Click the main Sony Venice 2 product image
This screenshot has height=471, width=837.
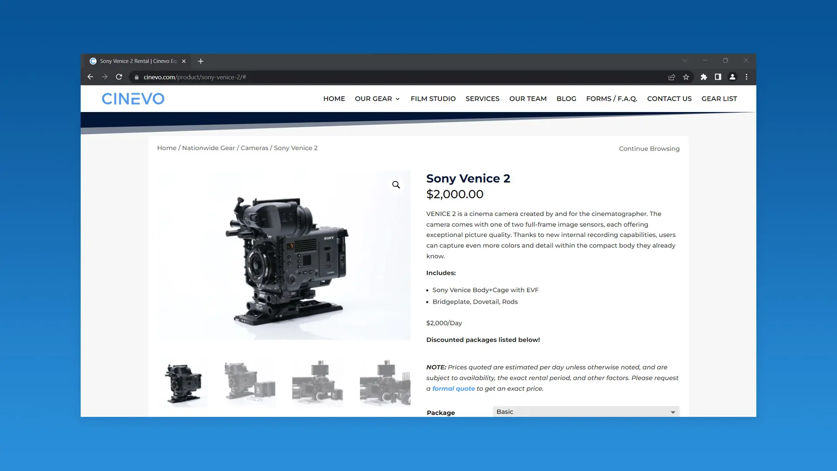284,255
